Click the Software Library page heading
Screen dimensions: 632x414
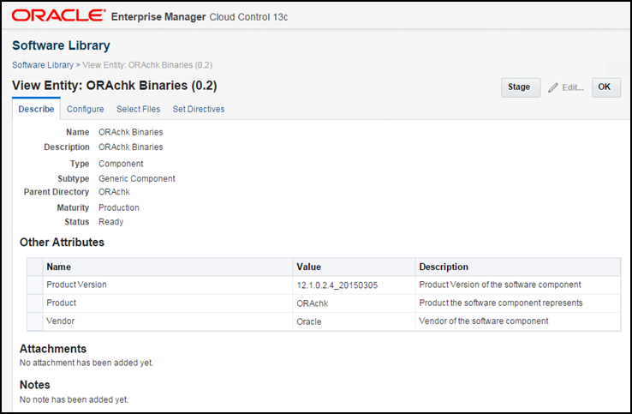pos(61,45)
